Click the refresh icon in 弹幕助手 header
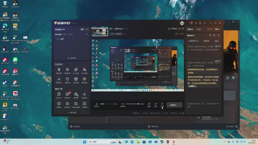258x145 pixels. coord(218,35)
